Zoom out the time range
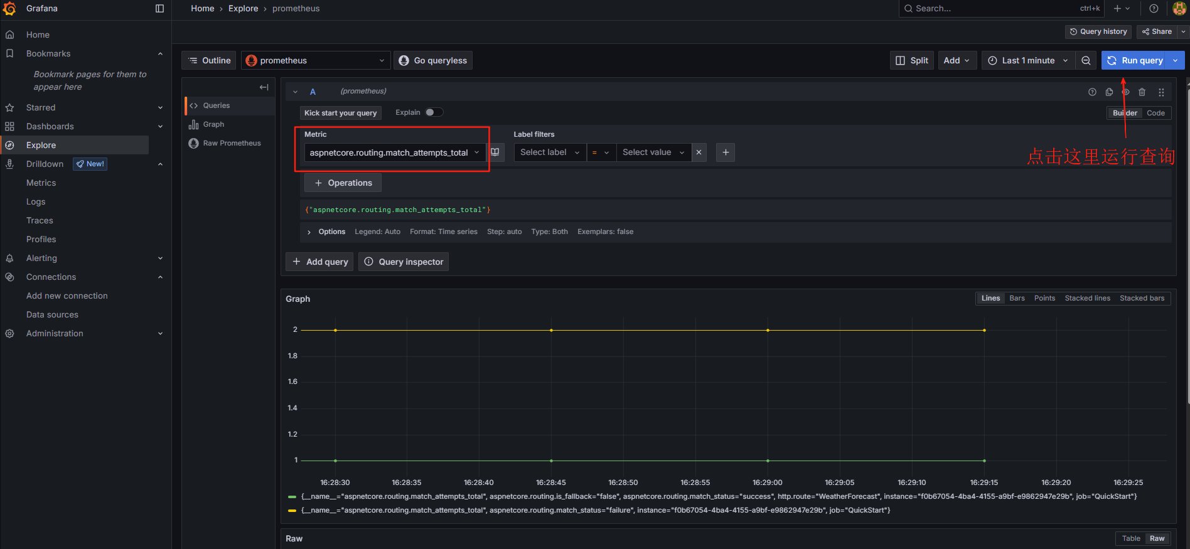 [x=1086, y=60]
